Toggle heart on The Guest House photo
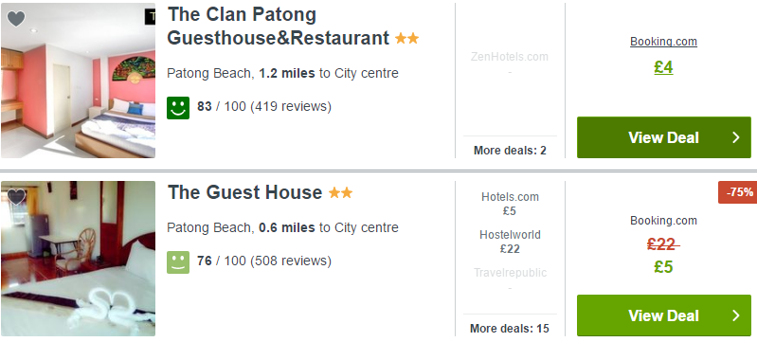 pyautogui.click(x=16, y=197)
